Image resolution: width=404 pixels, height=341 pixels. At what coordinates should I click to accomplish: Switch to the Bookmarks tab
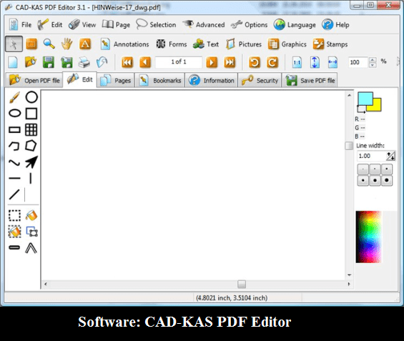(x=160, y=80)
